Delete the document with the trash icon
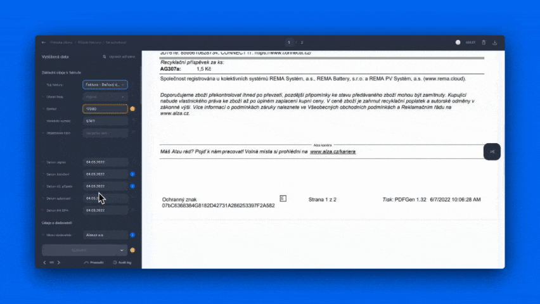Image resolution: width=540 pixels, height=304 pixels. pos(484,42)
